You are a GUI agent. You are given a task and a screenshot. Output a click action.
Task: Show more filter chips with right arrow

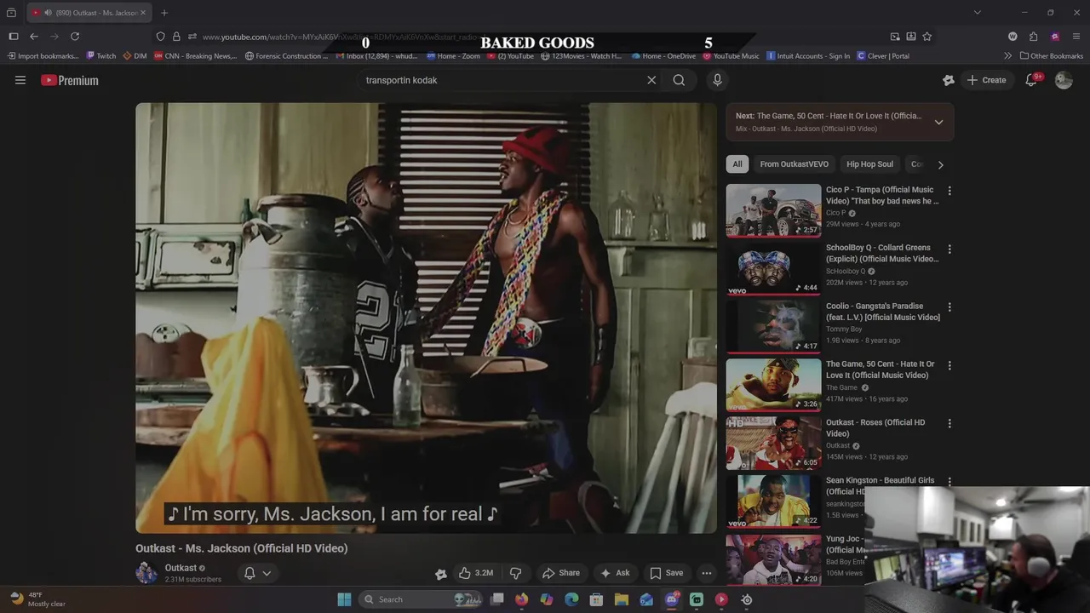click(x=940, y=164)
